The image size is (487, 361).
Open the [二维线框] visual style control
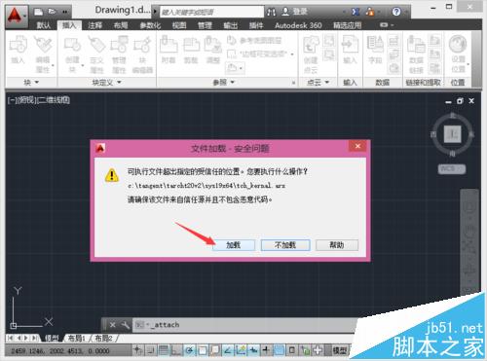pos(54,100)
